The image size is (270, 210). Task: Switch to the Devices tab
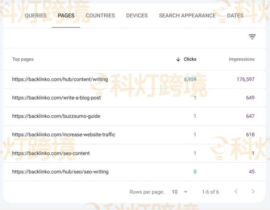[137, 15]
